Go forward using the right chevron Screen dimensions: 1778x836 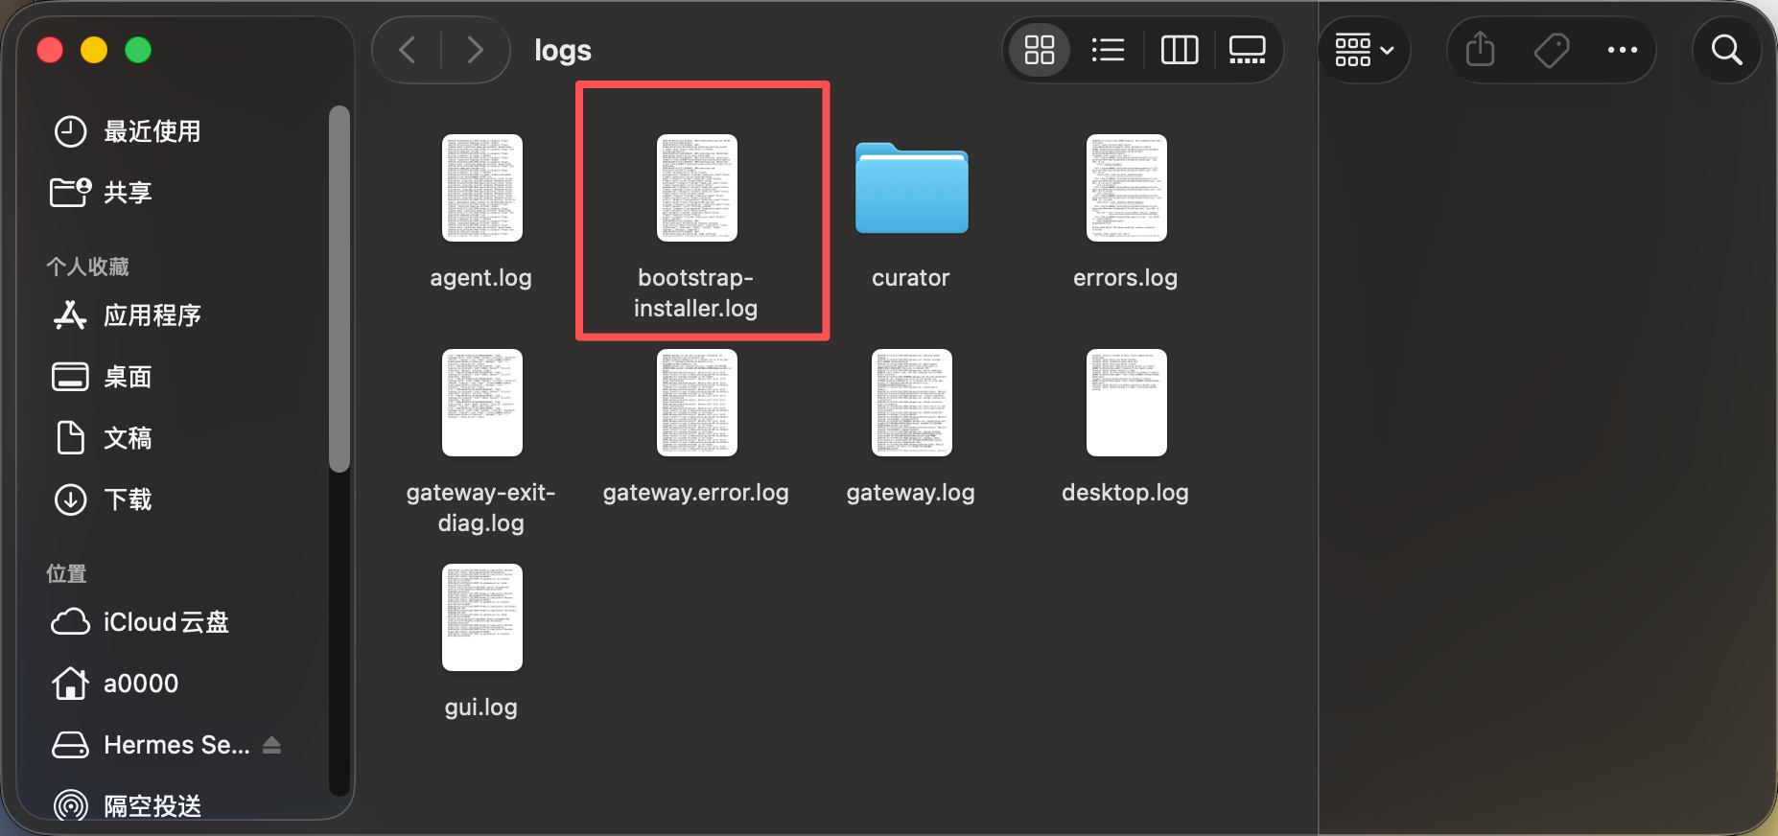[475, 50]
